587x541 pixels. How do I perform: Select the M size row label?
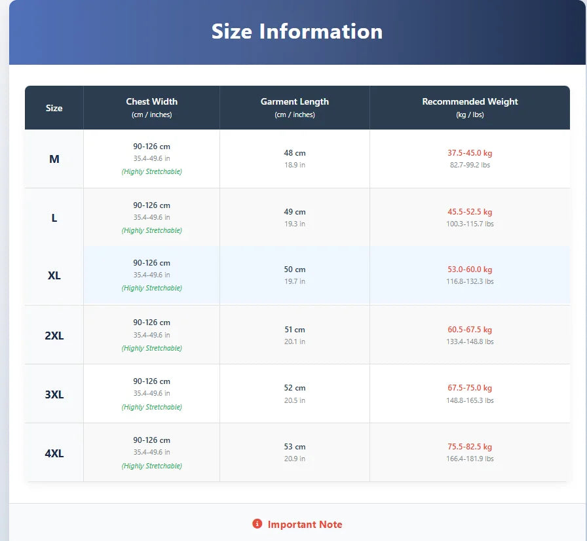[x=54, y=159]
